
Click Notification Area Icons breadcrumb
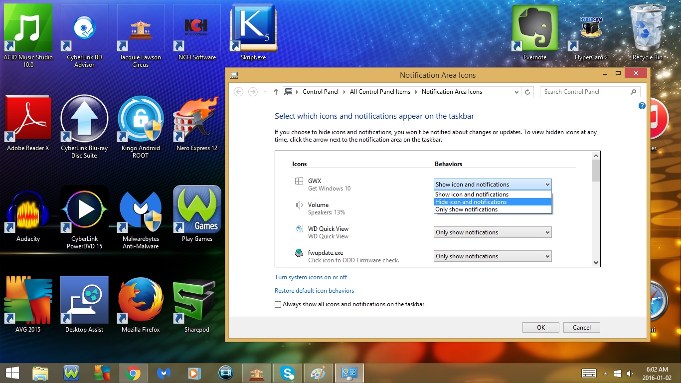point(452,92)
